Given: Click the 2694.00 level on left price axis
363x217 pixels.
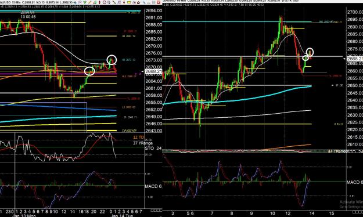Looking at the screenshot, I should [153, 11].
